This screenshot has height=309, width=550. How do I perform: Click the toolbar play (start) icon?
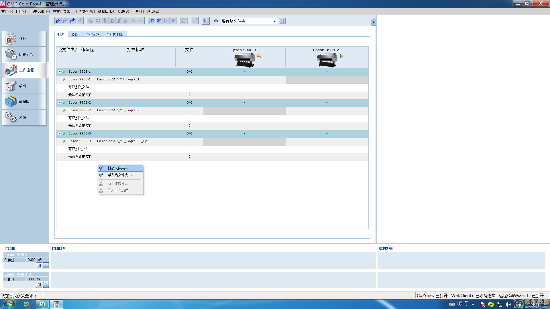pos(166,21)
